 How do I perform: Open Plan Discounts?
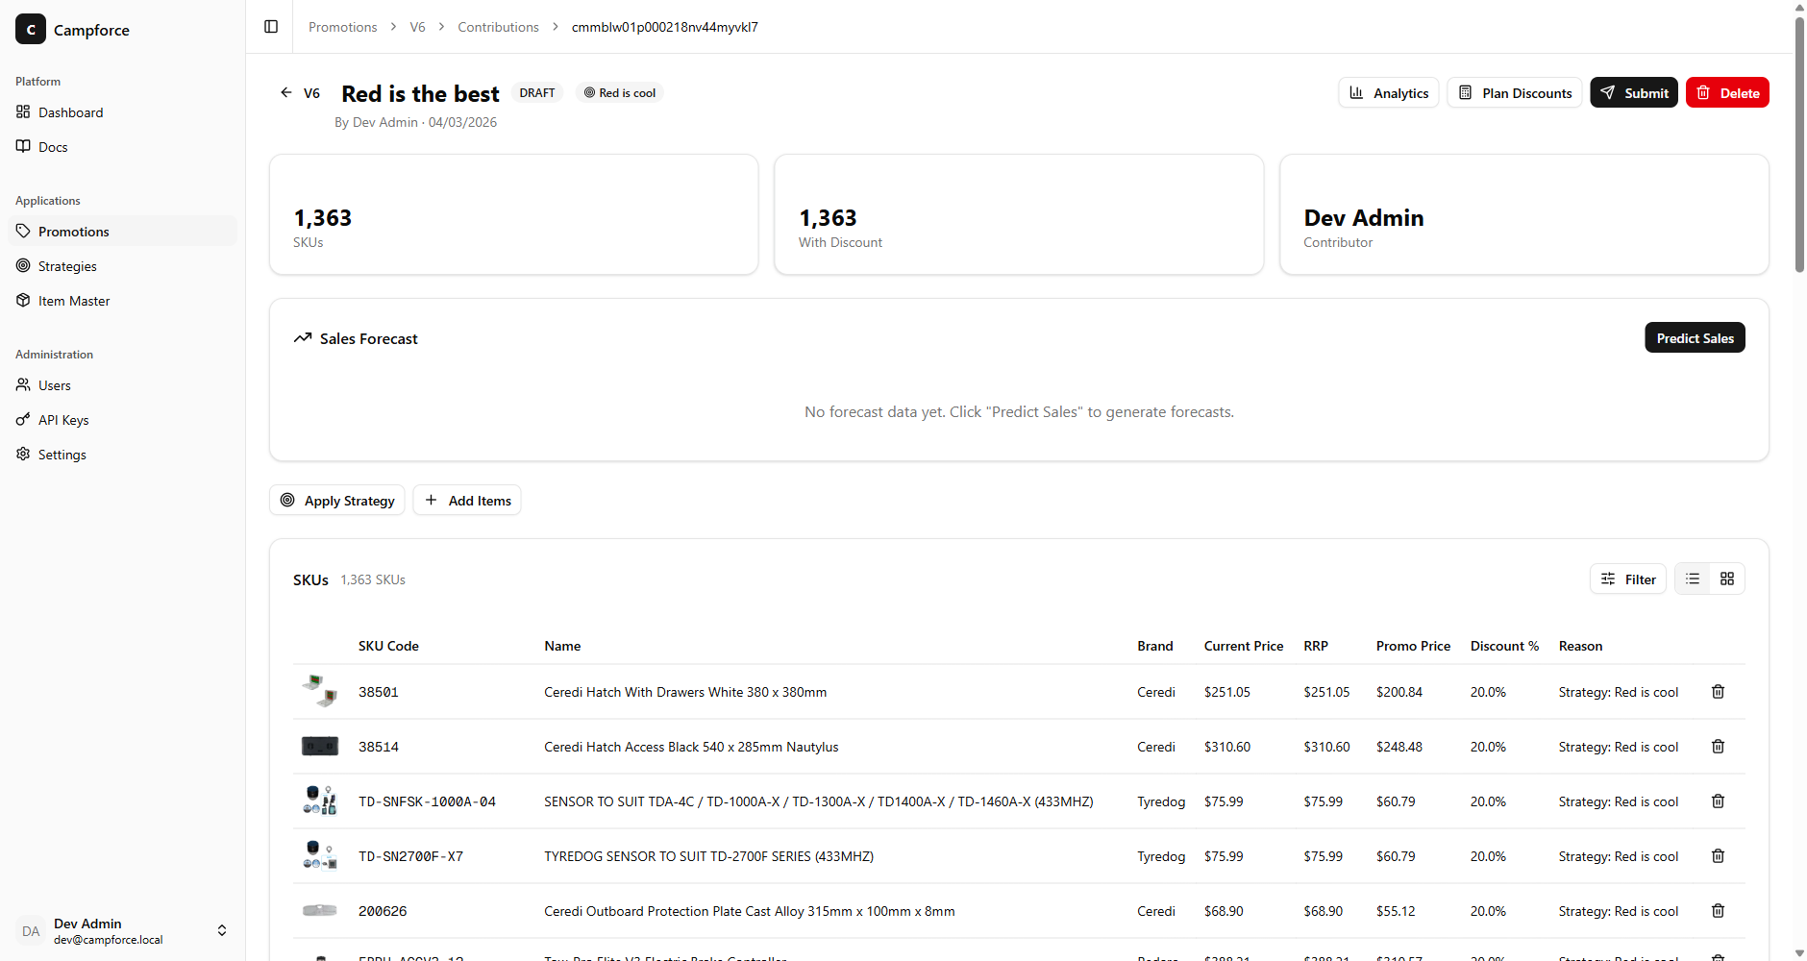click(x=1514, y=92)
